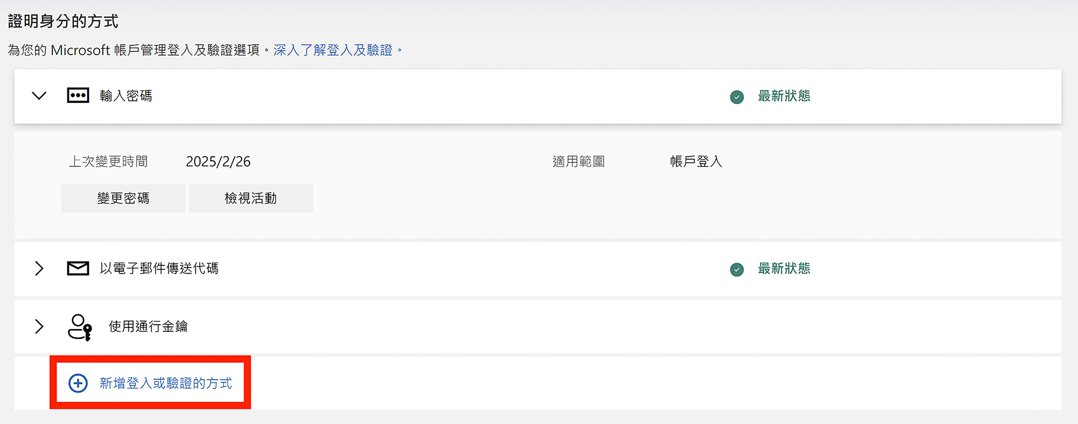Screen dimensions: 1078x424
Task: Open 深入了解登入及驗證 link
Action: [x=333, y=50]
